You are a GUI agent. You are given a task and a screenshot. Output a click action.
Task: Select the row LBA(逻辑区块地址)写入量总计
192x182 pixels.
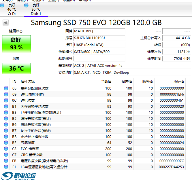(94, 167)
